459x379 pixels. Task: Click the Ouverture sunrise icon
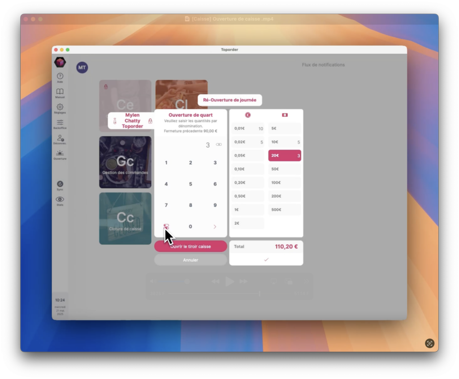(60, 153)
